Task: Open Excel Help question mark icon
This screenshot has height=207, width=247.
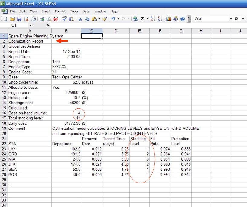Action: pyautogui.click(x=183, y=19)
